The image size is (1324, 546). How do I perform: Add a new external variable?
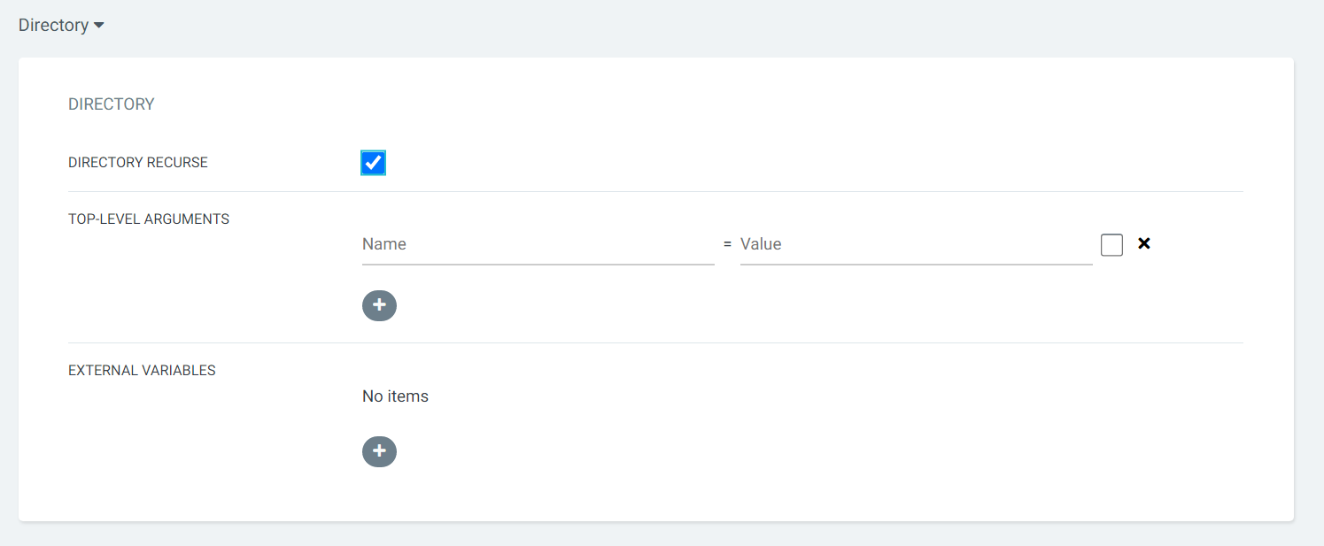tap(379, 451)
